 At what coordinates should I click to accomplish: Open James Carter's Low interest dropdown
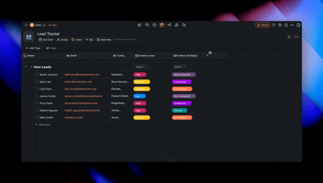(139, 96)
